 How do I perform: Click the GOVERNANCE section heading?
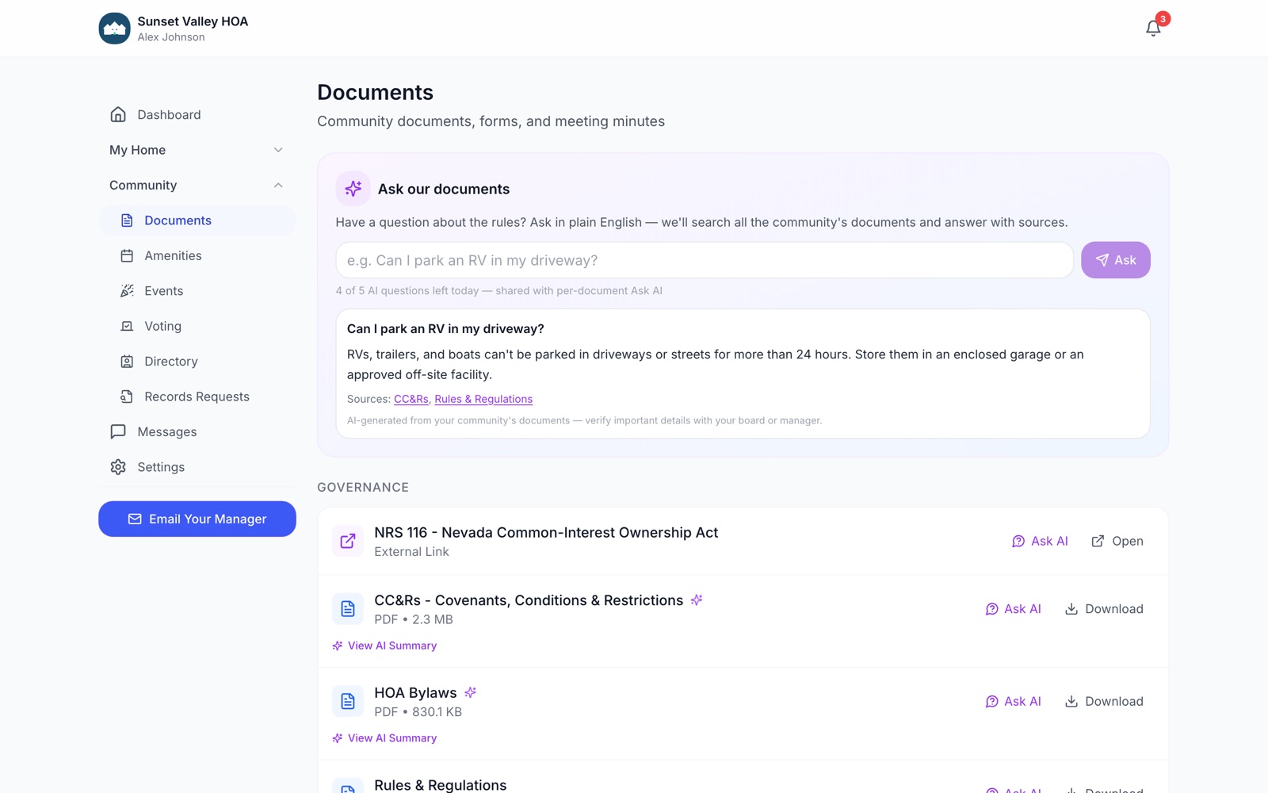coord(363,488)
